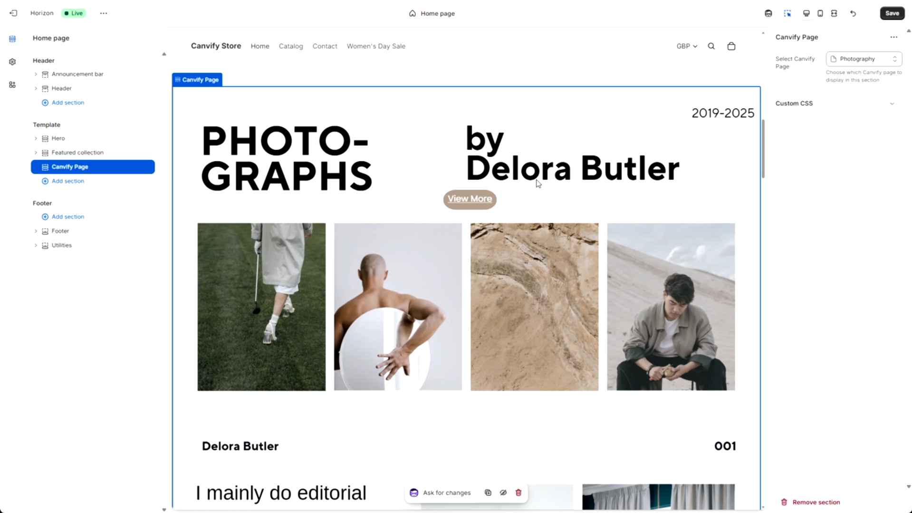Open the Select Canvify Page dropdown

[863, 58]
